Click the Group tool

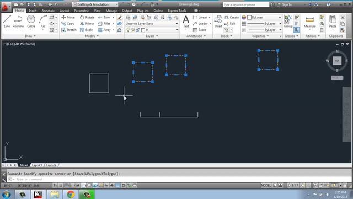[x=288, y=22]
